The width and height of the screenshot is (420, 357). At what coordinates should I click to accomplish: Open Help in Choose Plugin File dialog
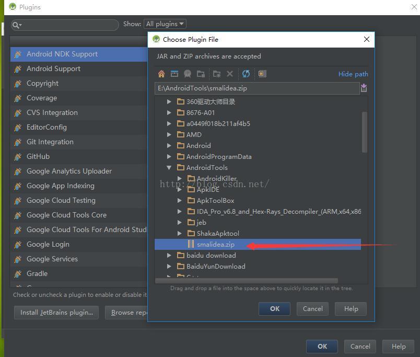click(x=351, y=309)
